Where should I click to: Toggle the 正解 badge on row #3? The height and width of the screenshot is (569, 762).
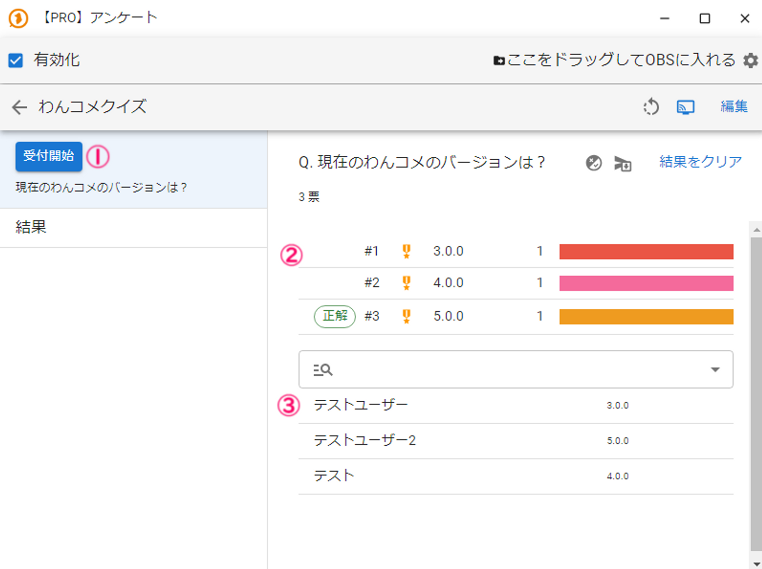[335, 316]
